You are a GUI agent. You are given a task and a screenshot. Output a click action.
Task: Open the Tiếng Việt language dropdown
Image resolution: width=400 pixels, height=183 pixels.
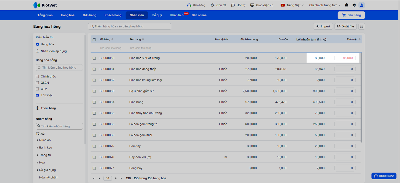pyautogui.click(x=292, y=5)
